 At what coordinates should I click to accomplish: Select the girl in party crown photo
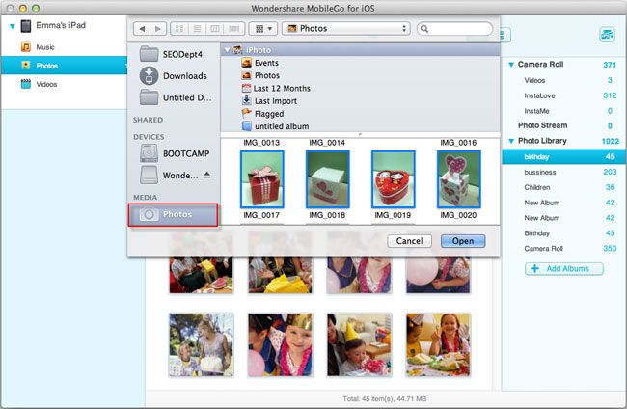(x=280, y=344)
